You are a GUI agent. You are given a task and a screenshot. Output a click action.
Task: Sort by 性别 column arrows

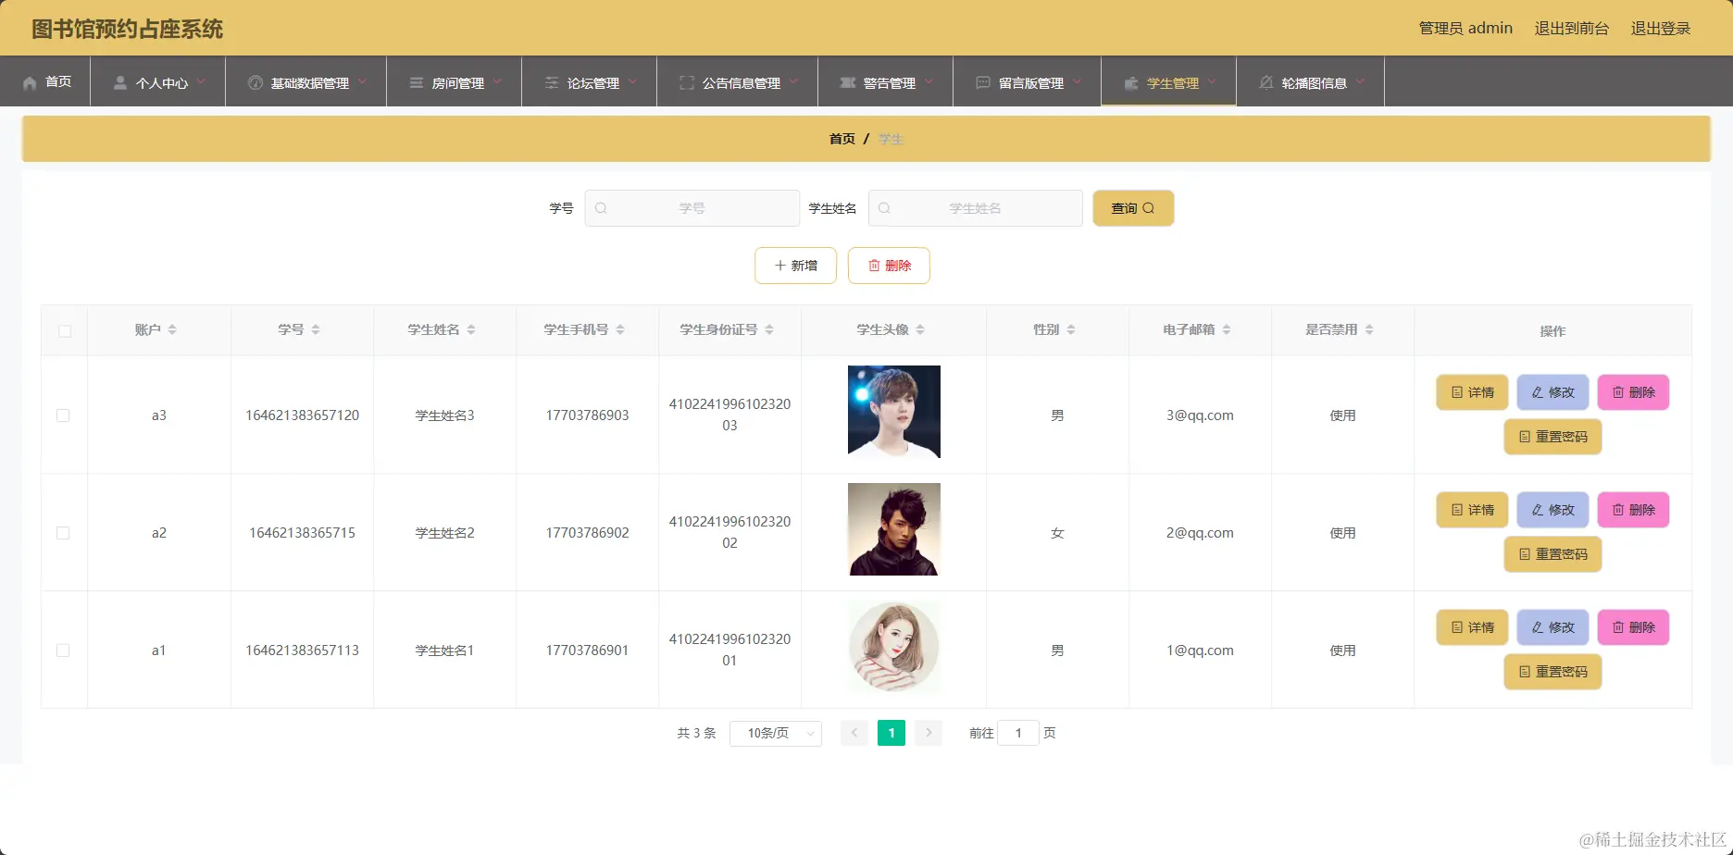(1071, 329)
